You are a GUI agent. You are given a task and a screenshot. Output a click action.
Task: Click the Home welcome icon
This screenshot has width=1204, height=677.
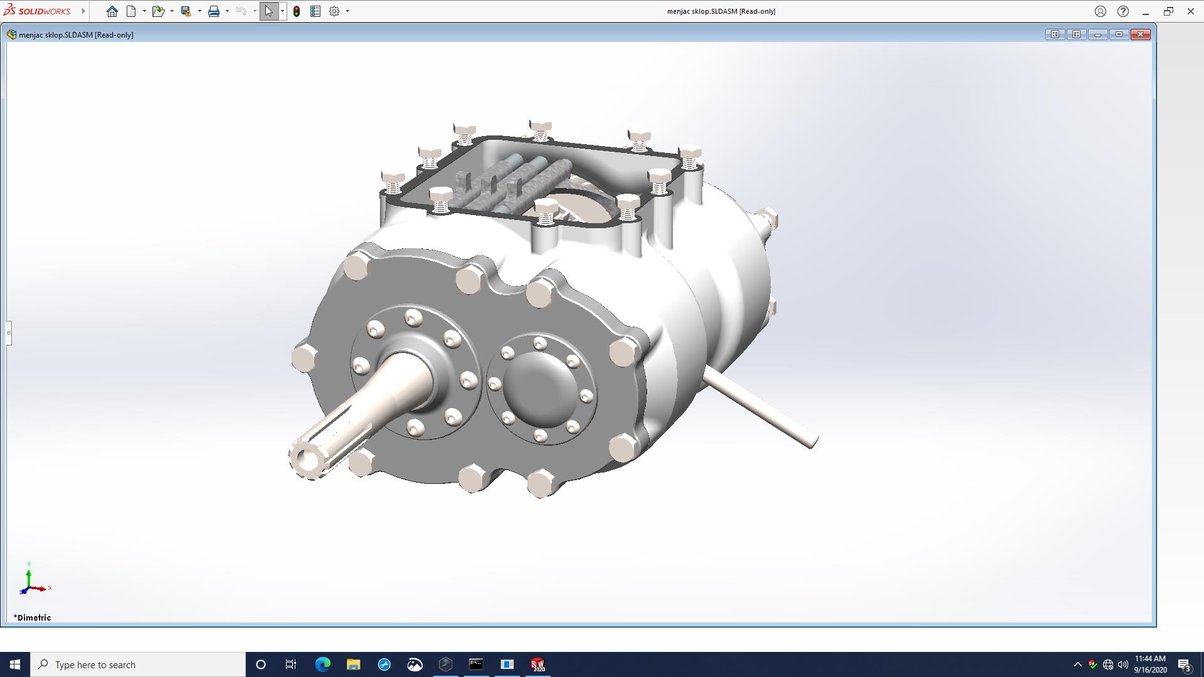[112, 11]
